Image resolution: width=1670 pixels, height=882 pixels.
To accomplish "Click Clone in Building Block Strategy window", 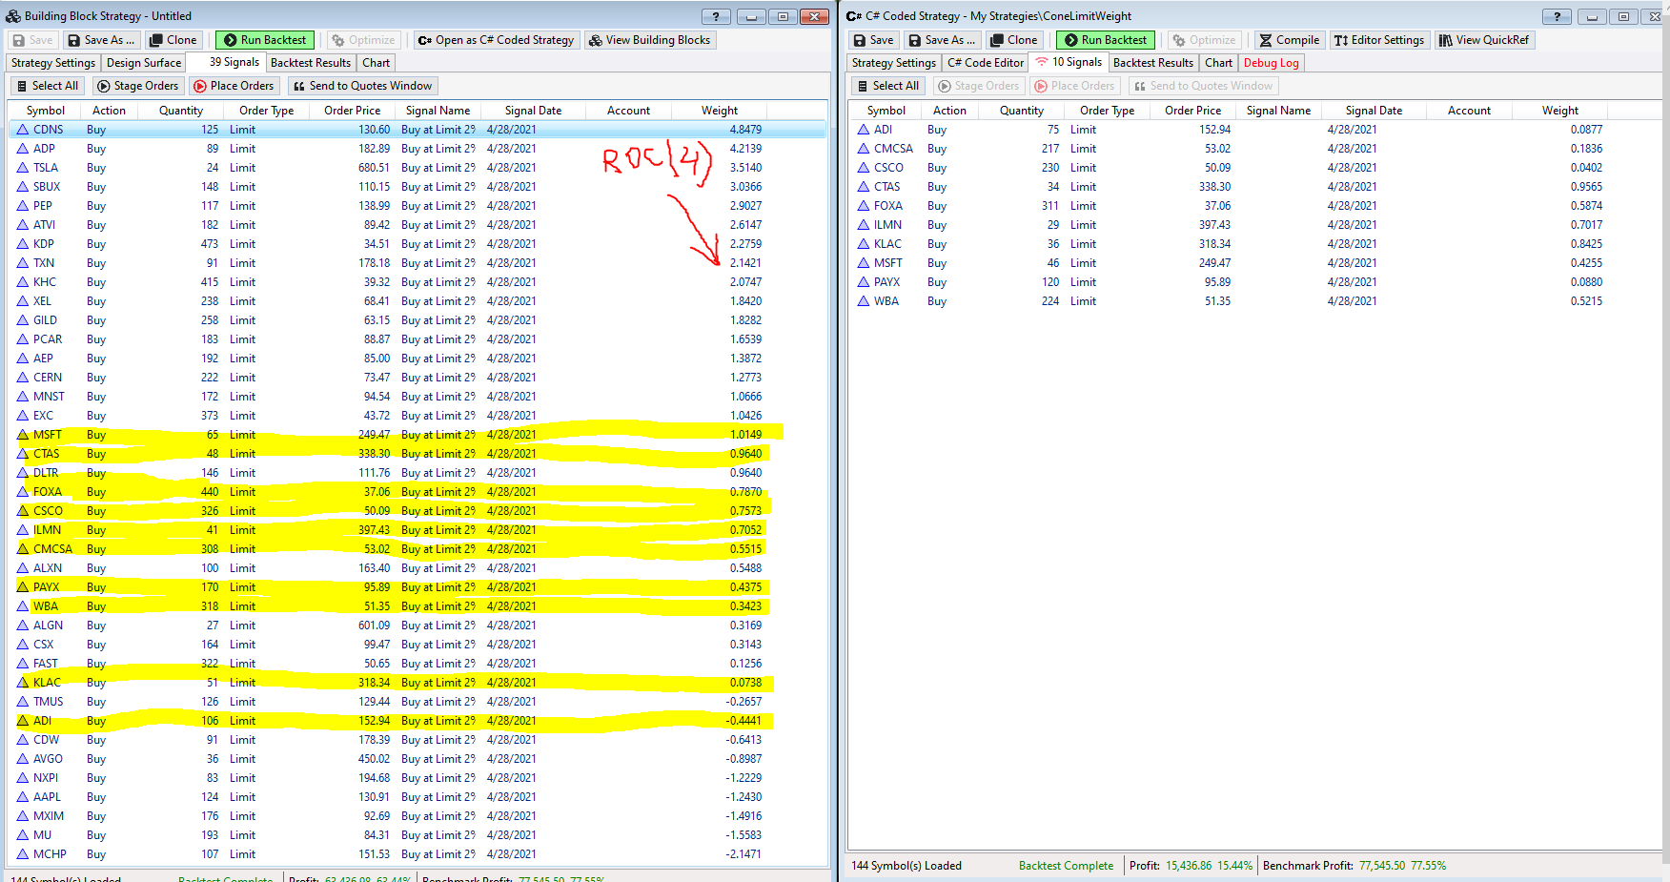I will (173, 40).
